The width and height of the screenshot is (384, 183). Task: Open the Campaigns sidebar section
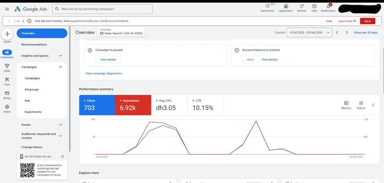point(7,54)
